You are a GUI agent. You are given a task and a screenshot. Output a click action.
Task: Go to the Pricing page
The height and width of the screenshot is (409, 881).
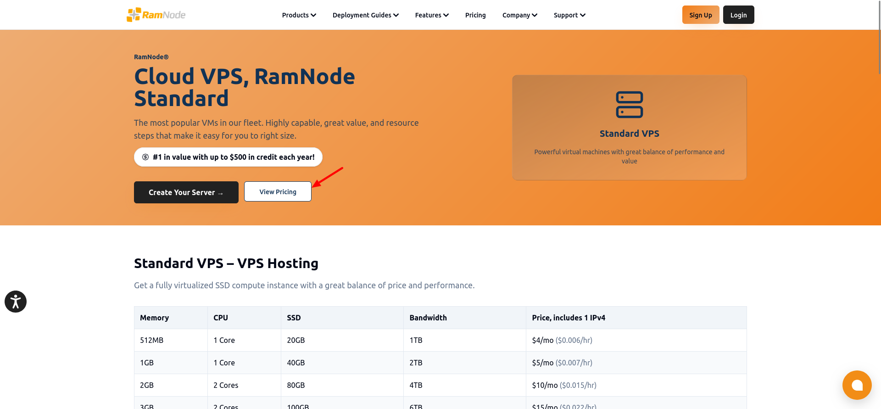pos(475,15)
